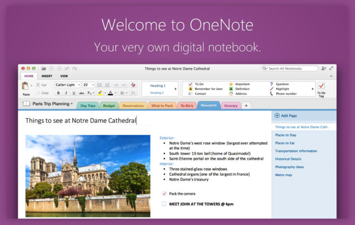
Task: Open the Budget section tab
Action: point(109,105)
